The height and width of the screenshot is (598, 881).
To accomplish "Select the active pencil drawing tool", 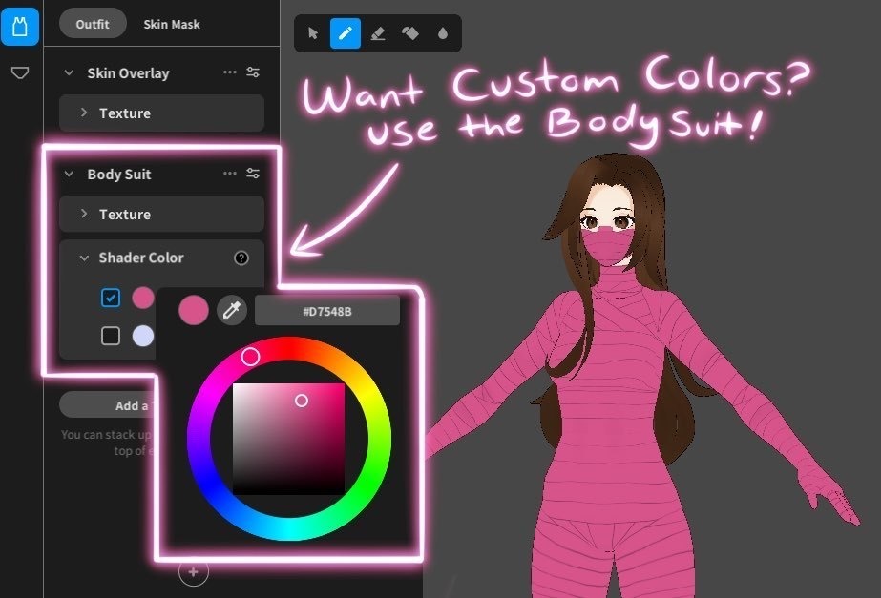I will 345,32.
